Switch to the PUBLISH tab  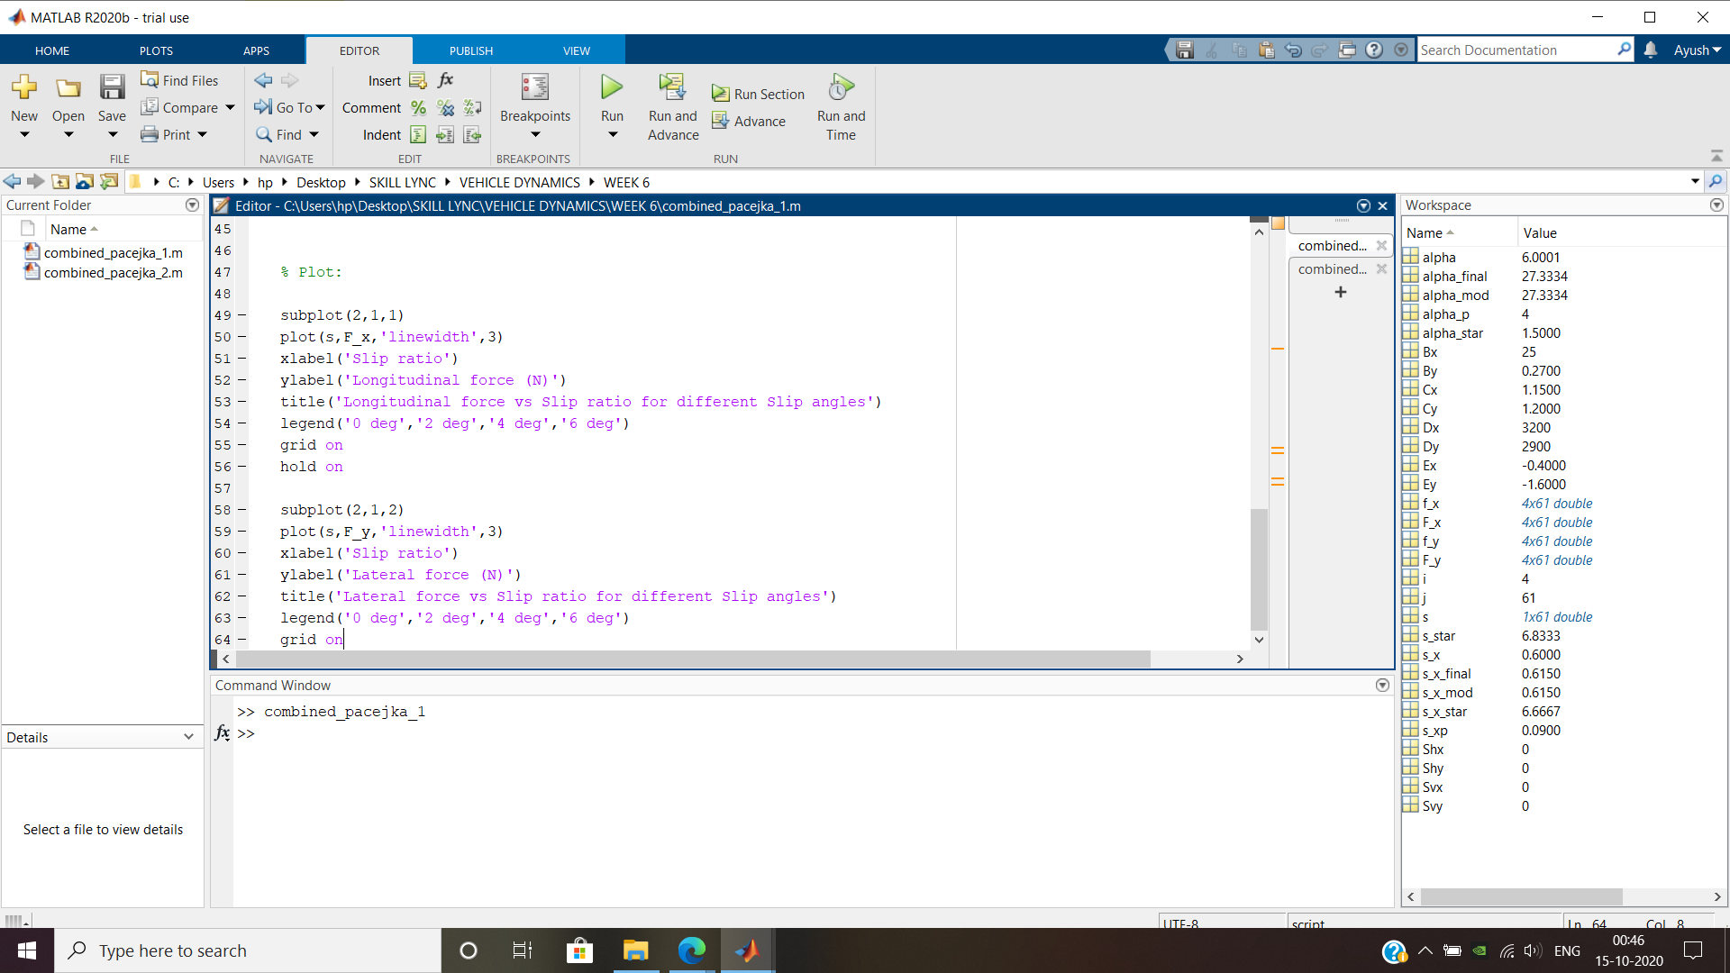point(469,50)
